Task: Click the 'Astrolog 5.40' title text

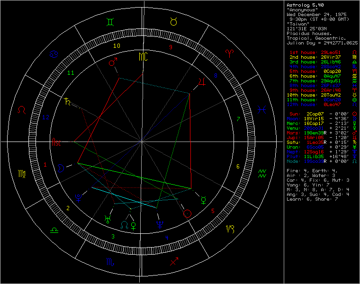Action: [305, 5]
